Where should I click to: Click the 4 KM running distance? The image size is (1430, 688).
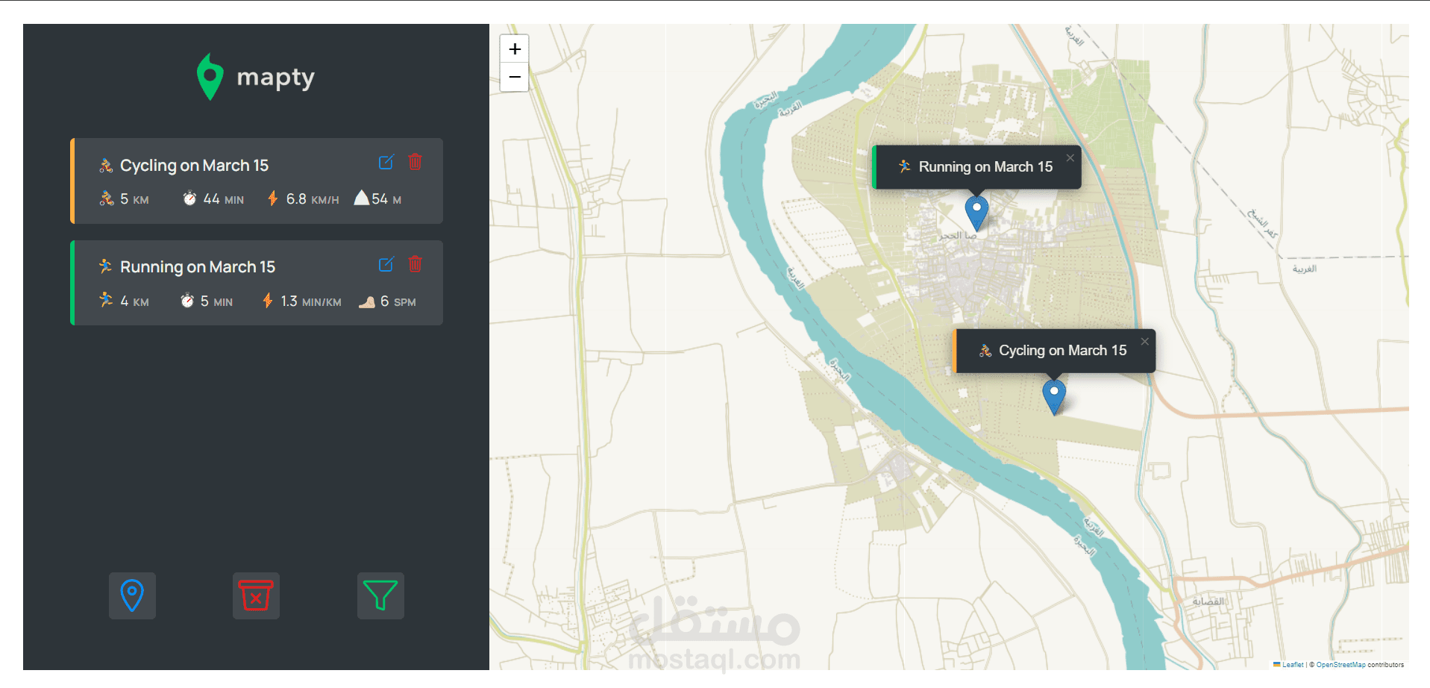pyautogui.click(x=134, y=301)
